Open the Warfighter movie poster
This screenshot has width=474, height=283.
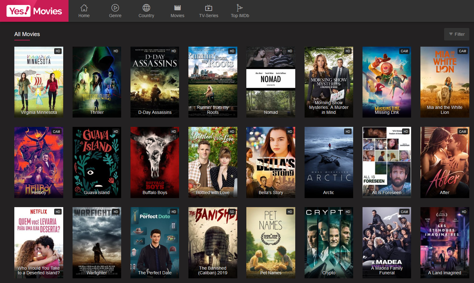click(x=97, y=243)
